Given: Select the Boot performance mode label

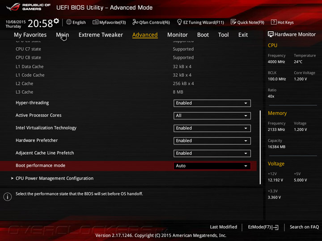Looking at the screenshot, I should [x=40, y=166].
